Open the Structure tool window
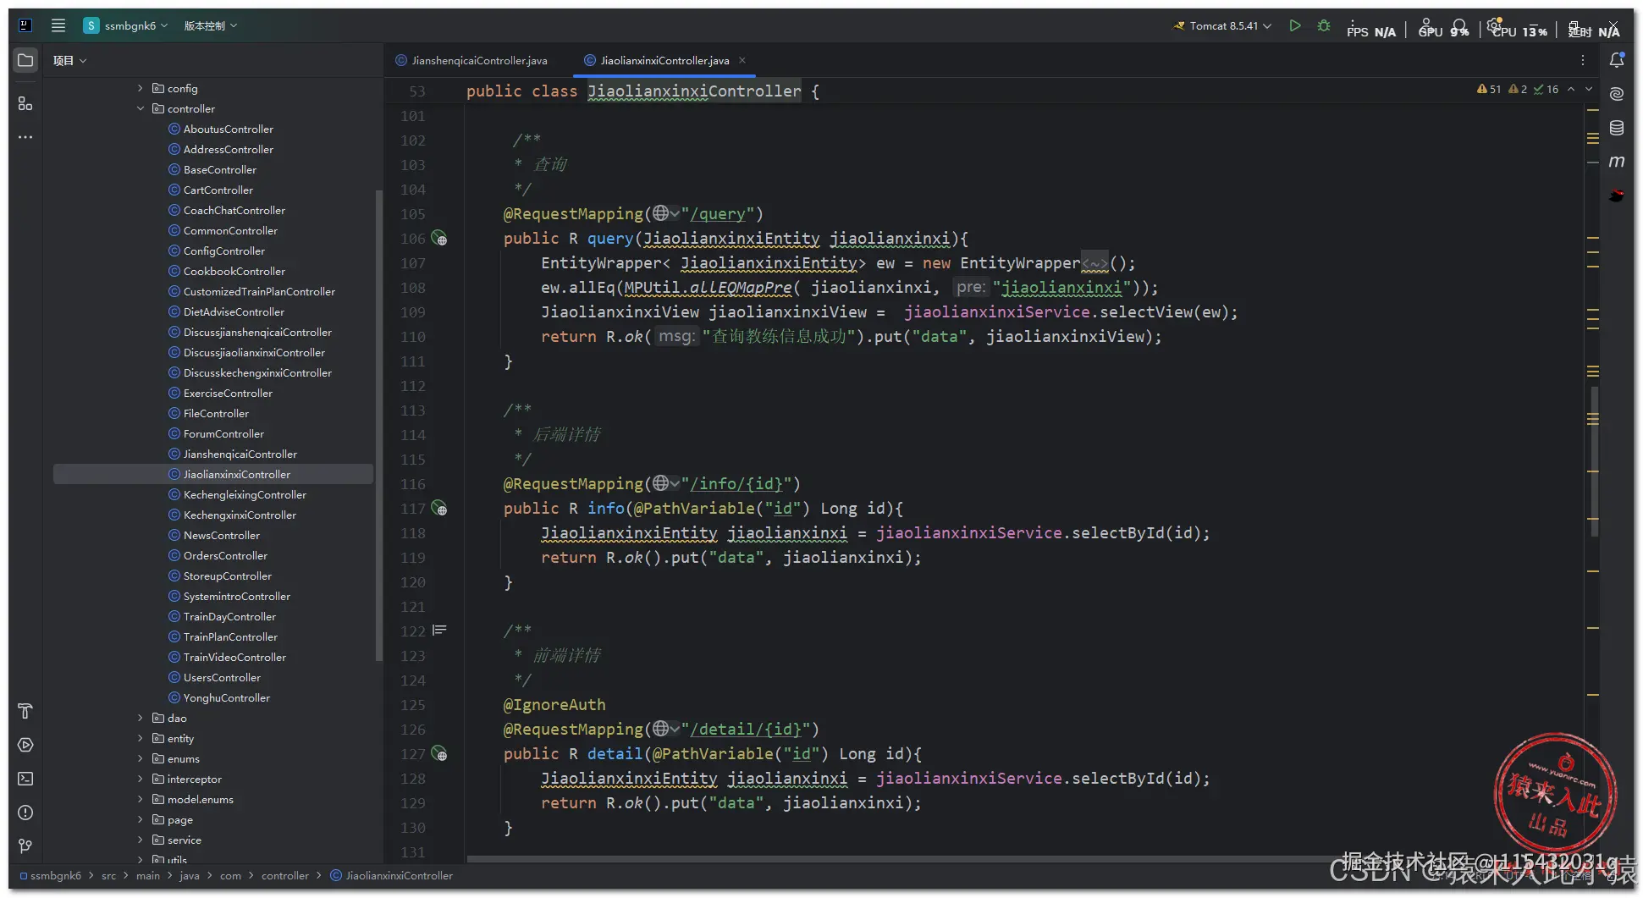The image size is (1643, 898). point(25,103)
